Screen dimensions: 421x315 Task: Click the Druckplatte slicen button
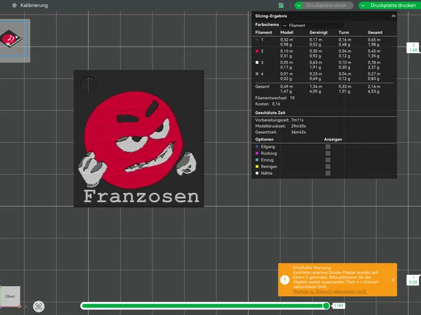pyautogui.click(x=326, y=5)
